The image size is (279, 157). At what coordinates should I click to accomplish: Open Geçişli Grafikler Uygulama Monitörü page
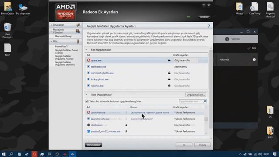65,63
